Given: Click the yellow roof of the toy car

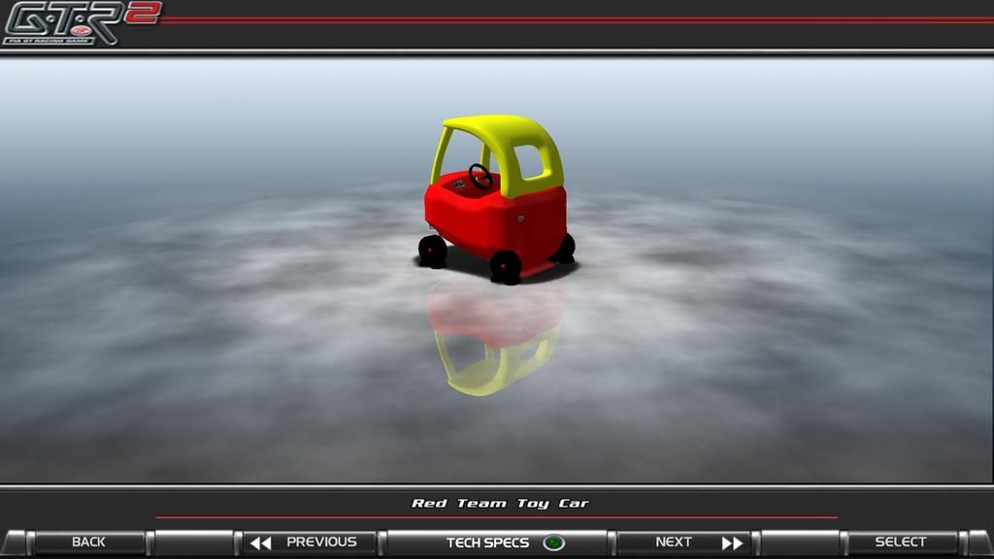Looking at the screenshot, I should coord(495,127).
